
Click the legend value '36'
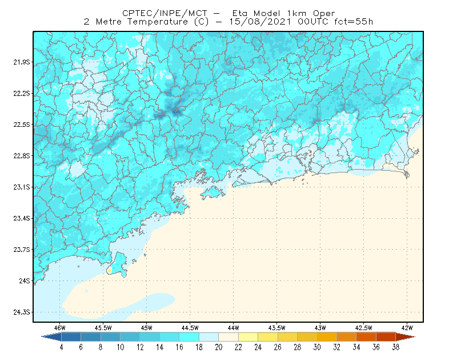(376, 347)
